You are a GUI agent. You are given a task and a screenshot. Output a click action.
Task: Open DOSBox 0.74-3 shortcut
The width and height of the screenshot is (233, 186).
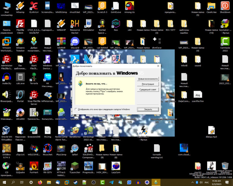point(7,151)
